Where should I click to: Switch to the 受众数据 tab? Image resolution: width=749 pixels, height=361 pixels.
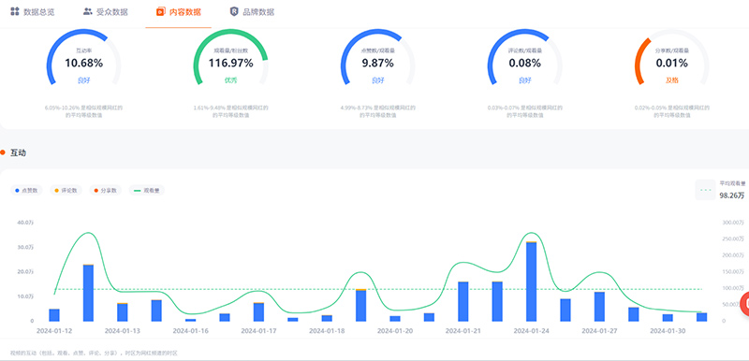[x=106, y=12]
